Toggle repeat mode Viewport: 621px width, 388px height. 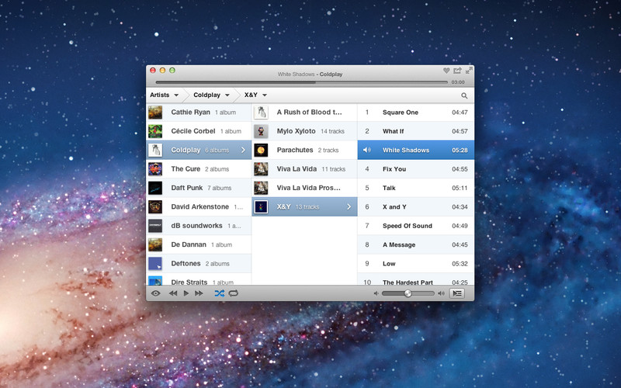233,293
